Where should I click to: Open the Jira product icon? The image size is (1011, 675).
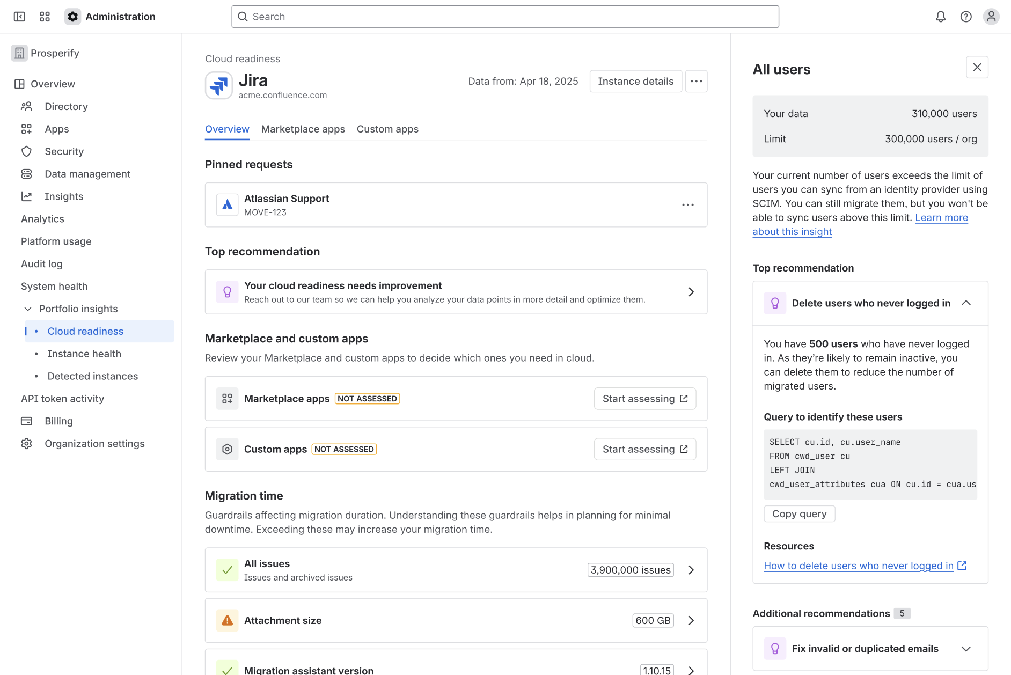click(x=218, y=85)
